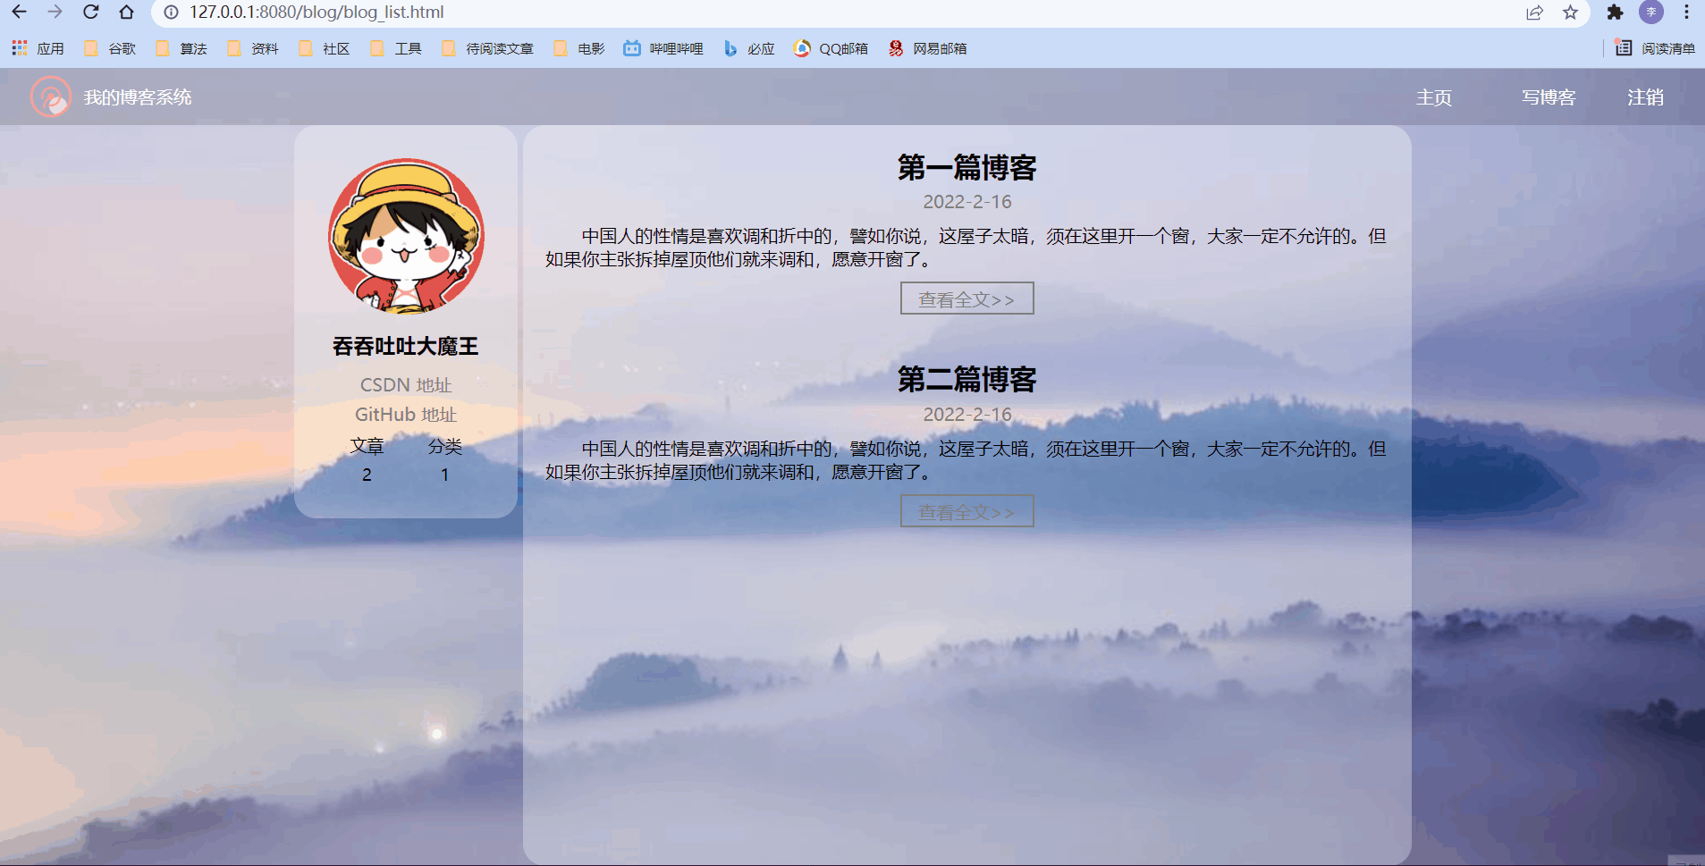Open 查看全文 for 第一篇博客
The height and width of the screenshot is (866, 1705).
[966, 298]
